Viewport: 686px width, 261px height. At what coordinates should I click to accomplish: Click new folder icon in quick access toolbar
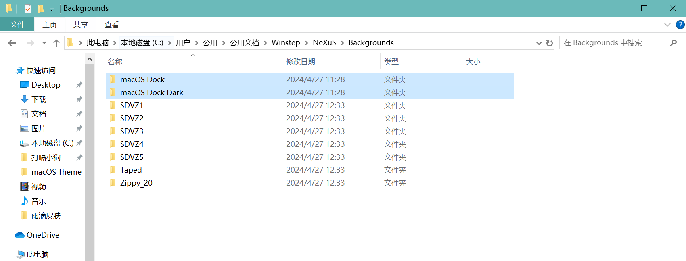(40, 8)
